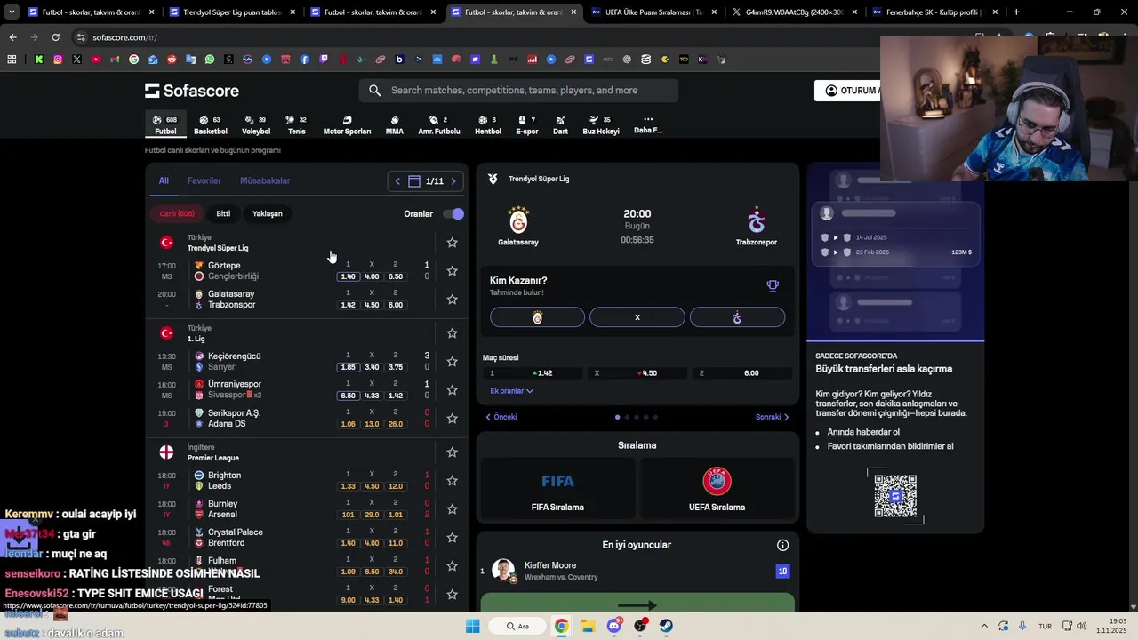The width and height of the screenshot is (1138, 640).
Task: Predict Trabzonspor win in Kim Kazanır
Action: point(737,317)
